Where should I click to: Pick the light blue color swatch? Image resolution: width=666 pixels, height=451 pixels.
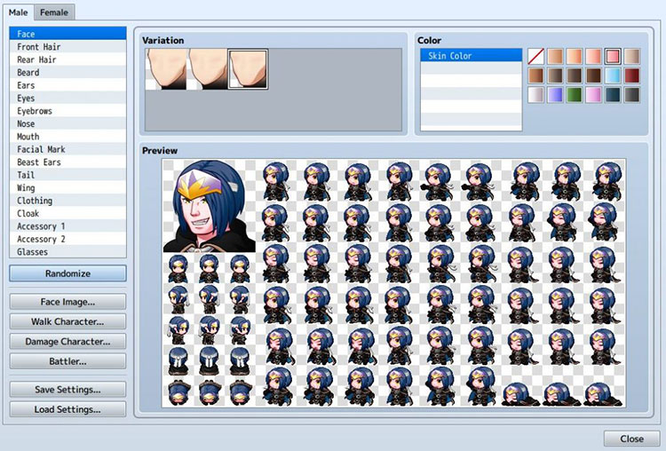click(x=613, y=75)
